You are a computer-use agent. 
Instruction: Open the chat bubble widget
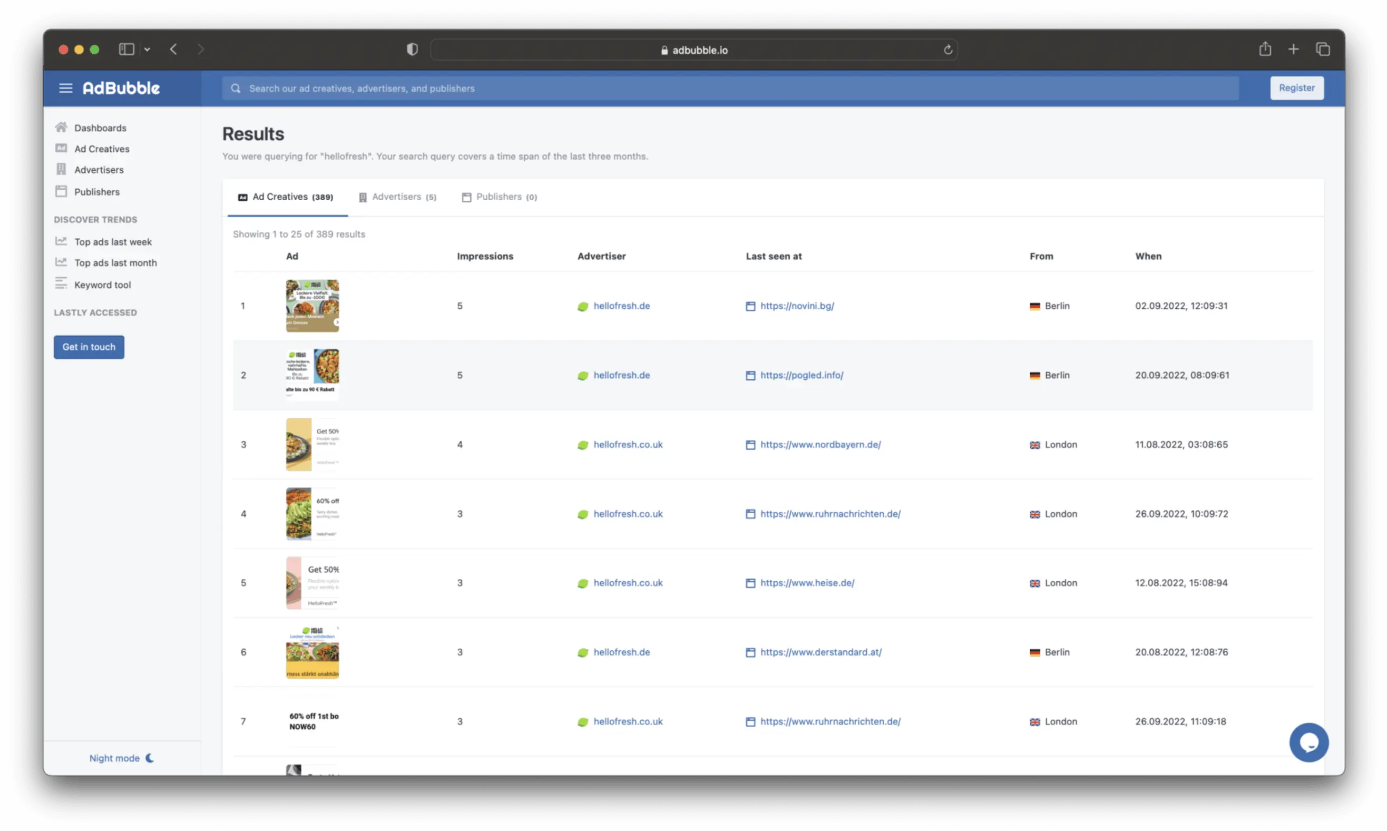1308,742
